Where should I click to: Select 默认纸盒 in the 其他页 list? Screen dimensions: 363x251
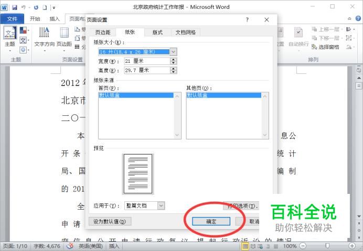(x=224, y=95)
